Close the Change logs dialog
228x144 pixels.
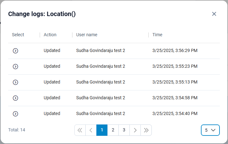[214, 14]
